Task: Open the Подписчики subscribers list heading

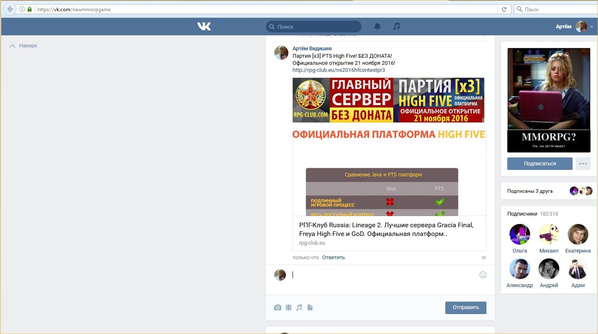Action: 522,214
